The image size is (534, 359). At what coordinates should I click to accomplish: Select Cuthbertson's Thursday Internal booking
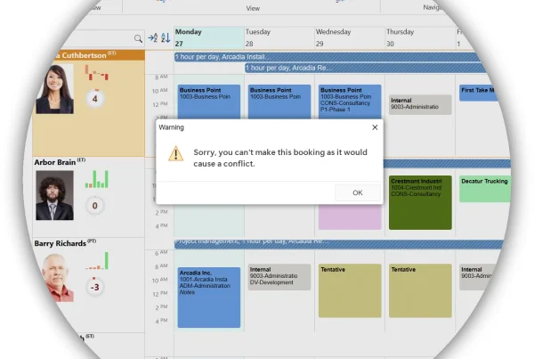click(x=420, y=104)
